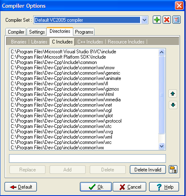
Task: Switch to the Compiler tab
Action: tap(16, 32)
